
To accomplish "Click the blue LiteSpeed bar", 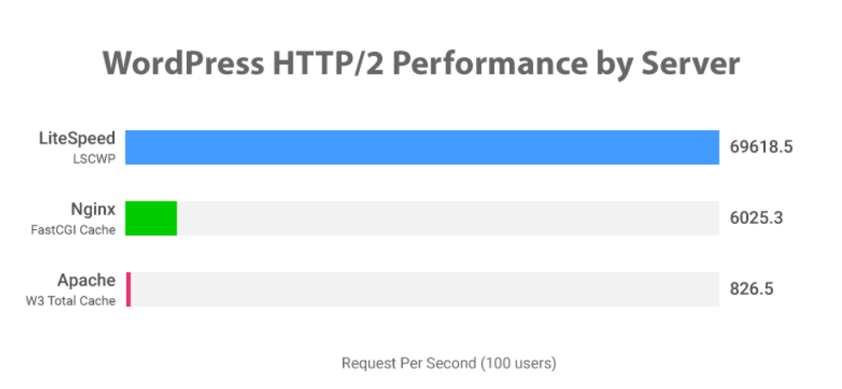I will [422, 147].
